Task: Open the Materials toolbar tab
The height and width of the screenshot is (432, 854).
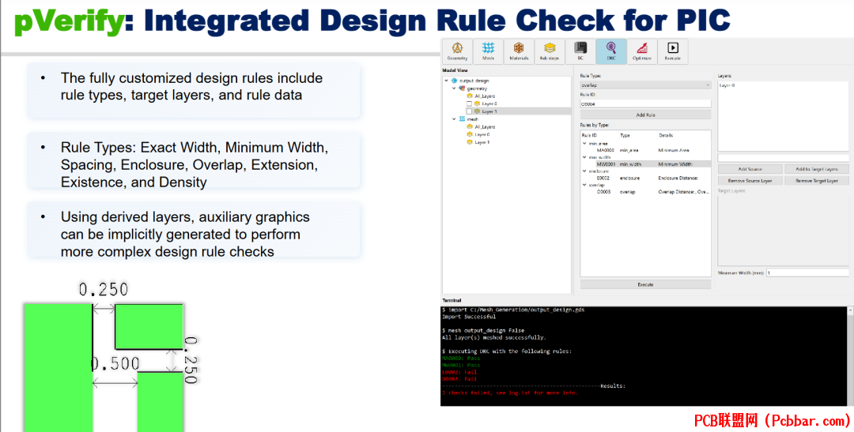Action: coord(519,51)
